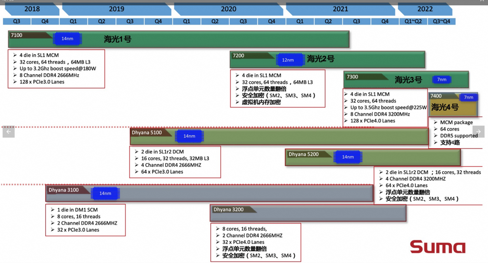Select the 2022 year header
Screen dimensions: 488x263
tap(425, 9)
